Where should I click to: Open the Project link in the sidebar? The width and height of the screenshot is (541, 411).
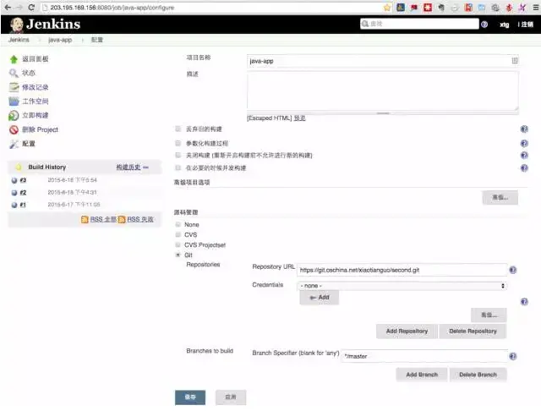pyautogui.click(x=40, y=129)
